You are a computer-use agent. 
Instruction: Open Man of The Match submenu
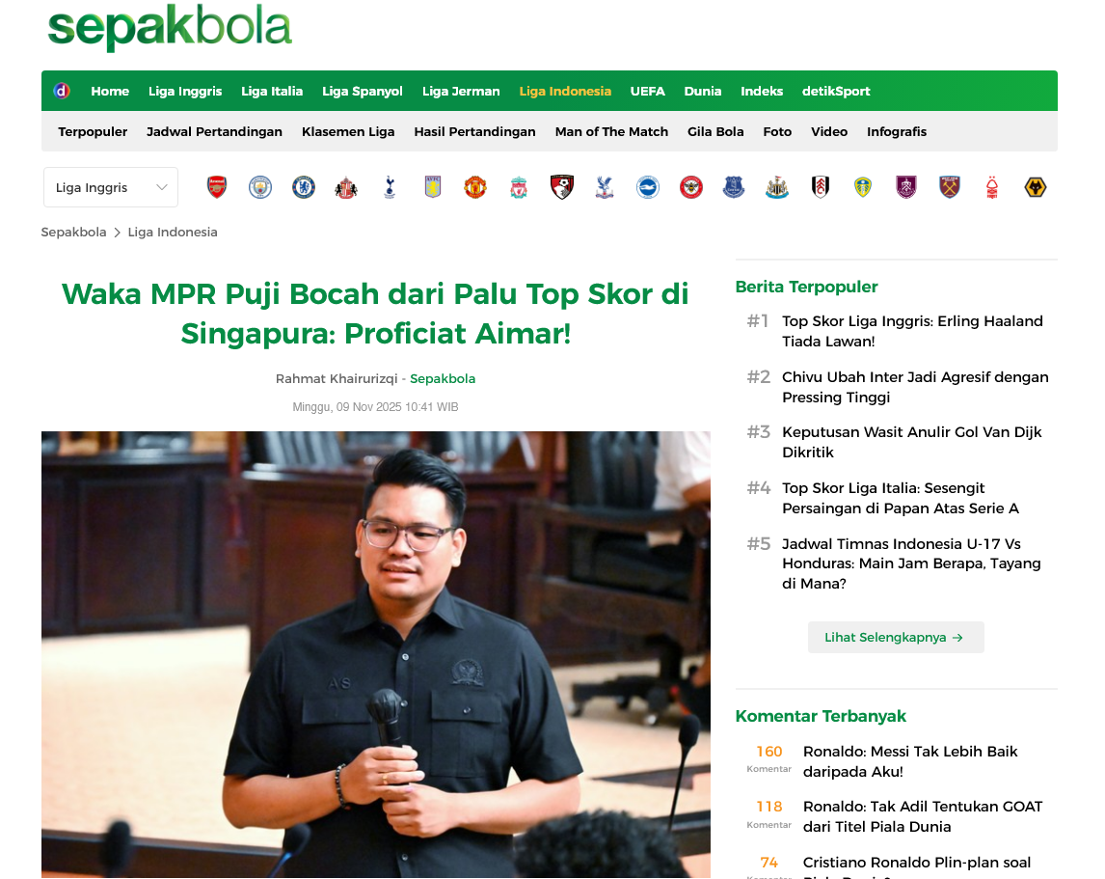click(x=611, y=131)
